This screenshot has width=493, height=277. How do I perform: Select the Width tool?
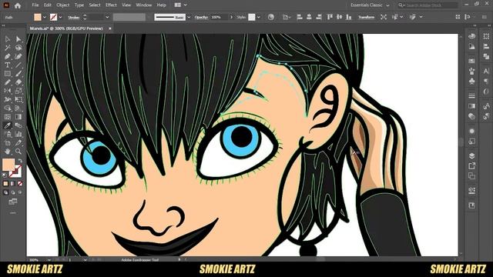click(x=8, y=99)
